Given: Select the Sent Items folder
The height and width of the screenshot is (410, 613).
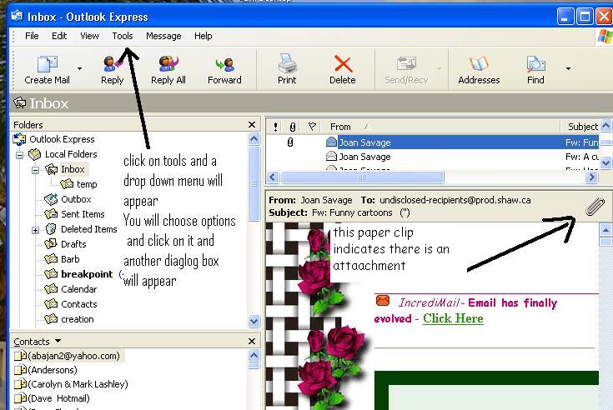Looking at the screenshot, I should 83,214.
